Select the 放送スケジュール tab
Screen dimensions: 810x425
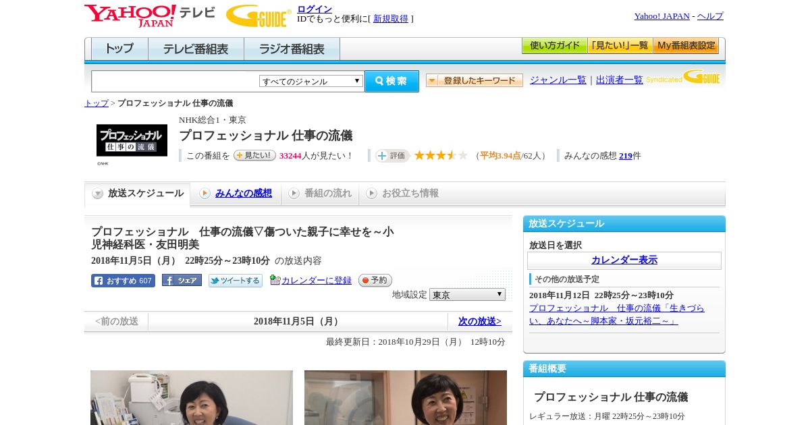coord(138,194)
